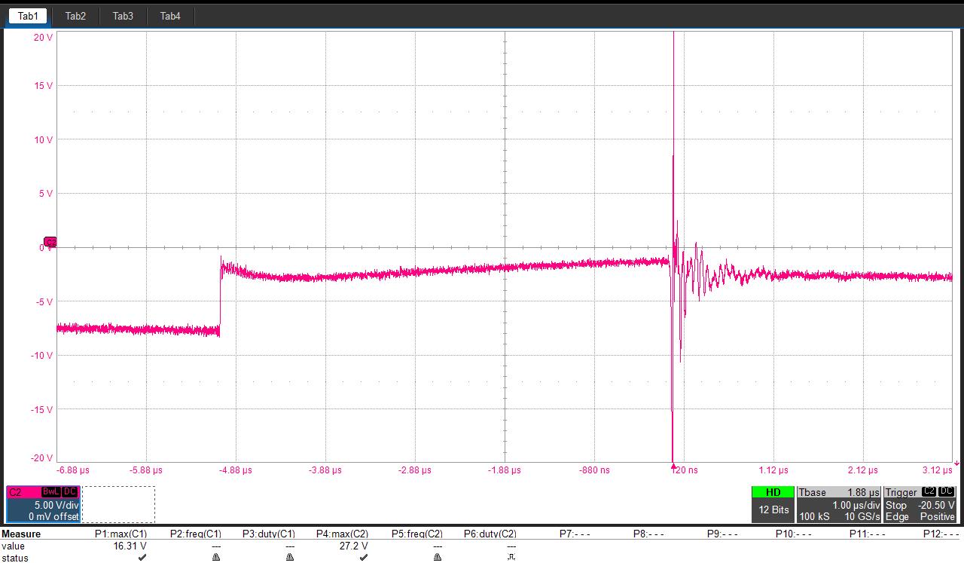Open the C2 channel descriptor box

pos(43,504)
